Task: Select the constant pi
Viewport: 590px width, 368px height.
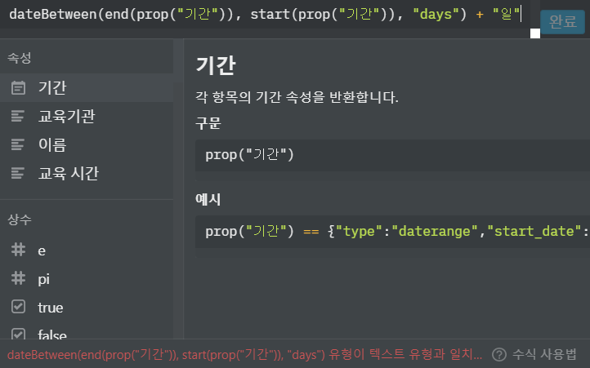Action: point(87,279)
